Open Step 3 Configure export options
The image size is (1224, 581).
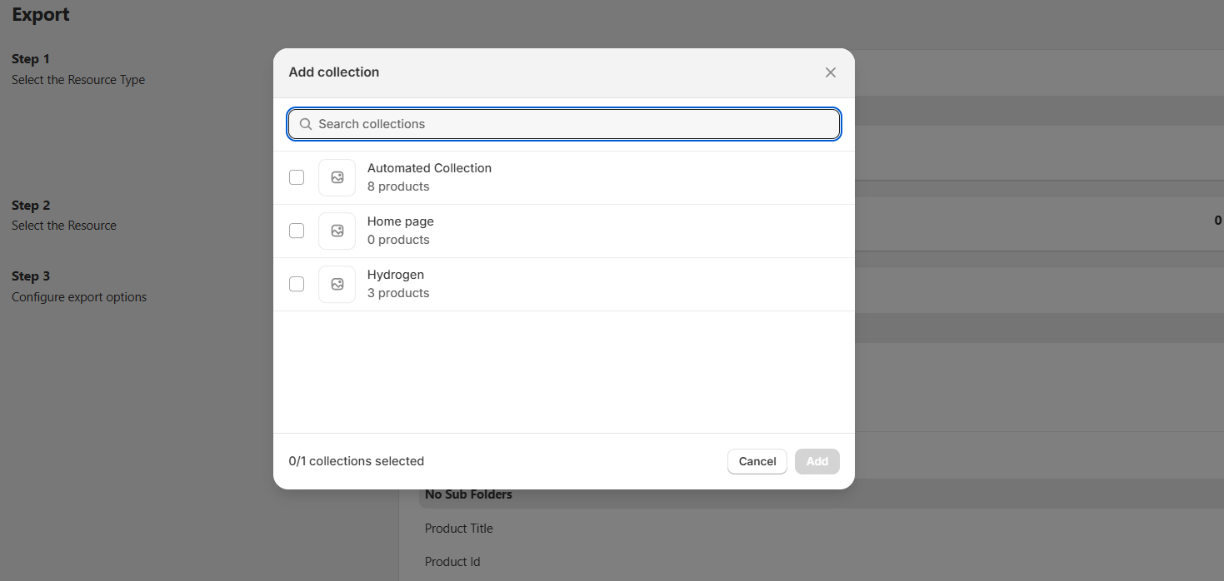(x=79, y=286)
